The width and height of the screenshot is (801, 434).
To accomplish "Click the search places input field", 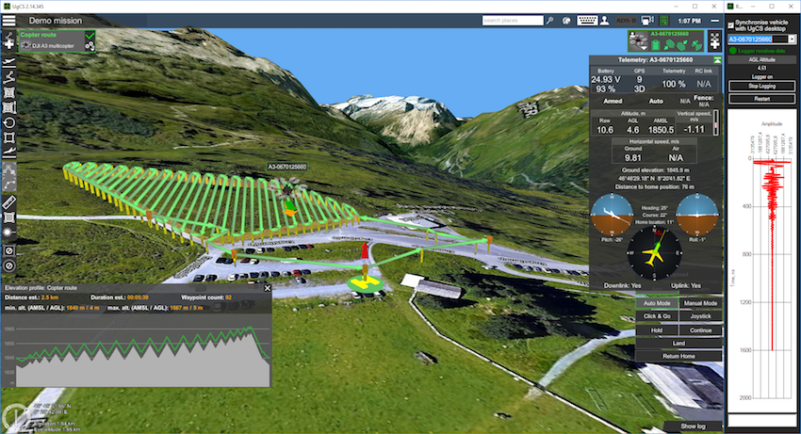I will 508,21.
